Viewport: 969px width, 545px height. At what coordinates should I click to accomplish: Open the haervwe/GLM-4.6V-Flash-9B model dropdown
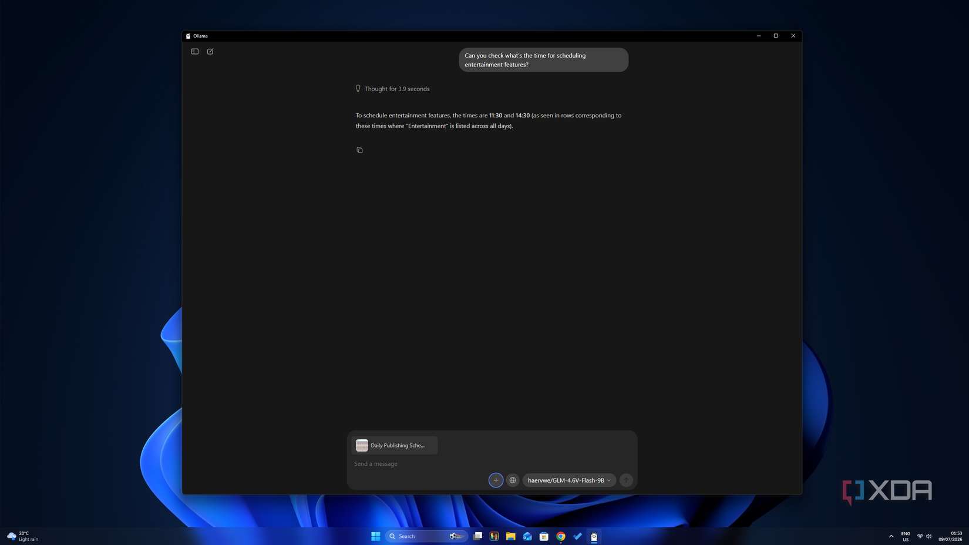(569, 480)
